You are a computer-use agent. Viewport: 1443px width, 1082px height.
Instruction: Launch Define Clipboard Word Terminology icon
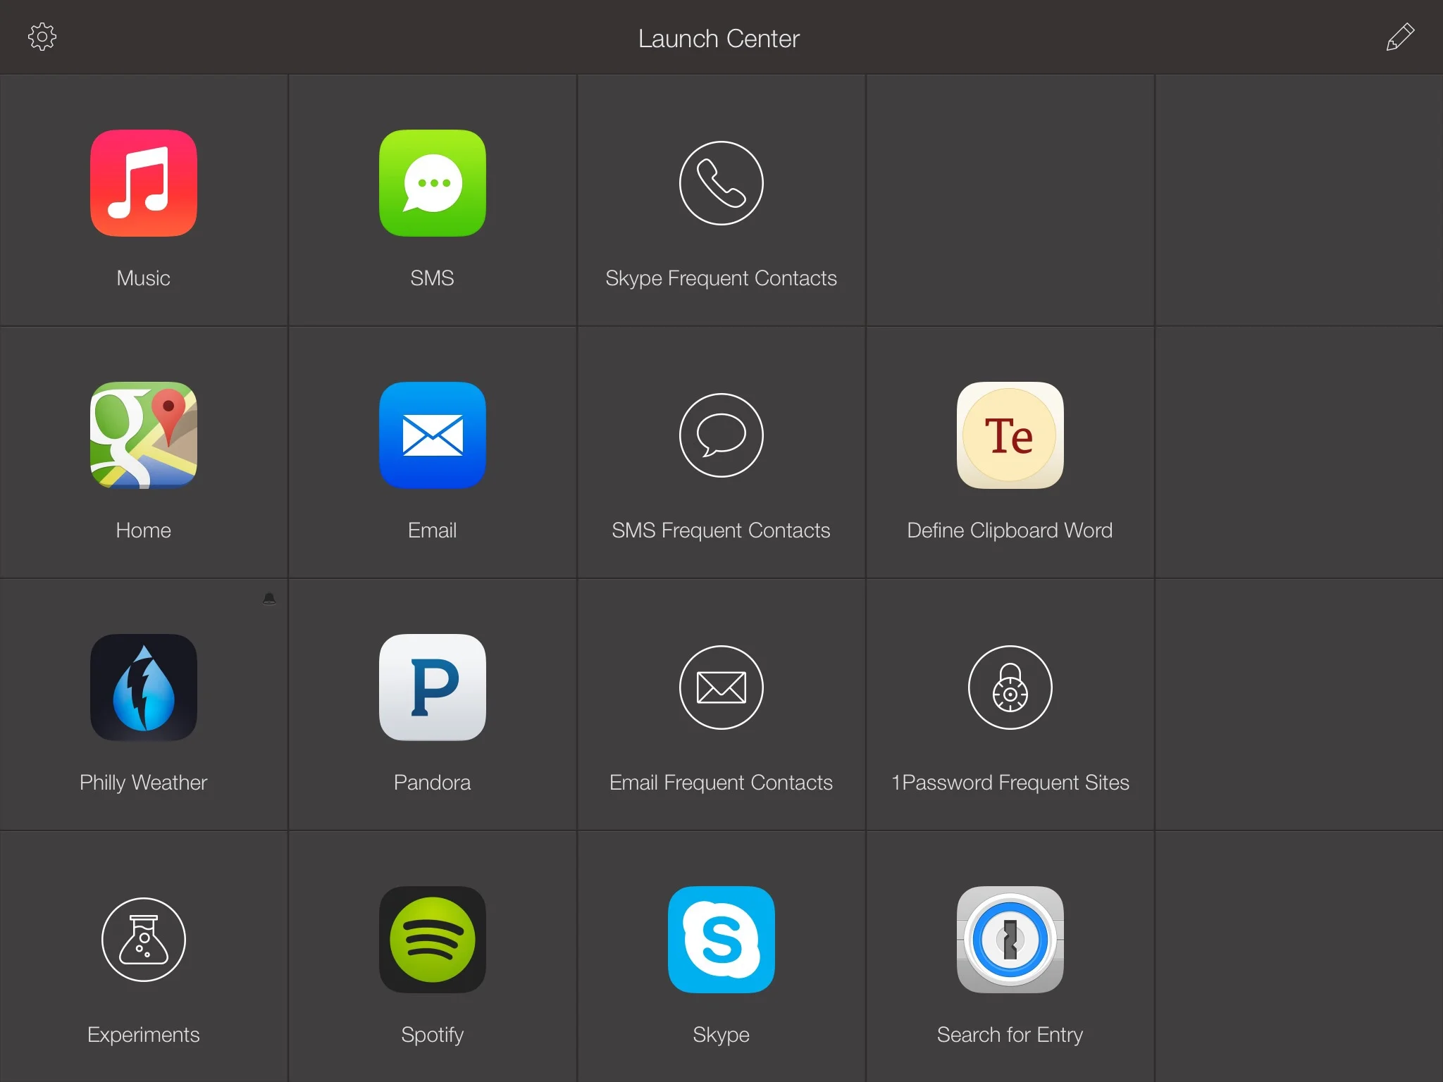(1010, 435)
